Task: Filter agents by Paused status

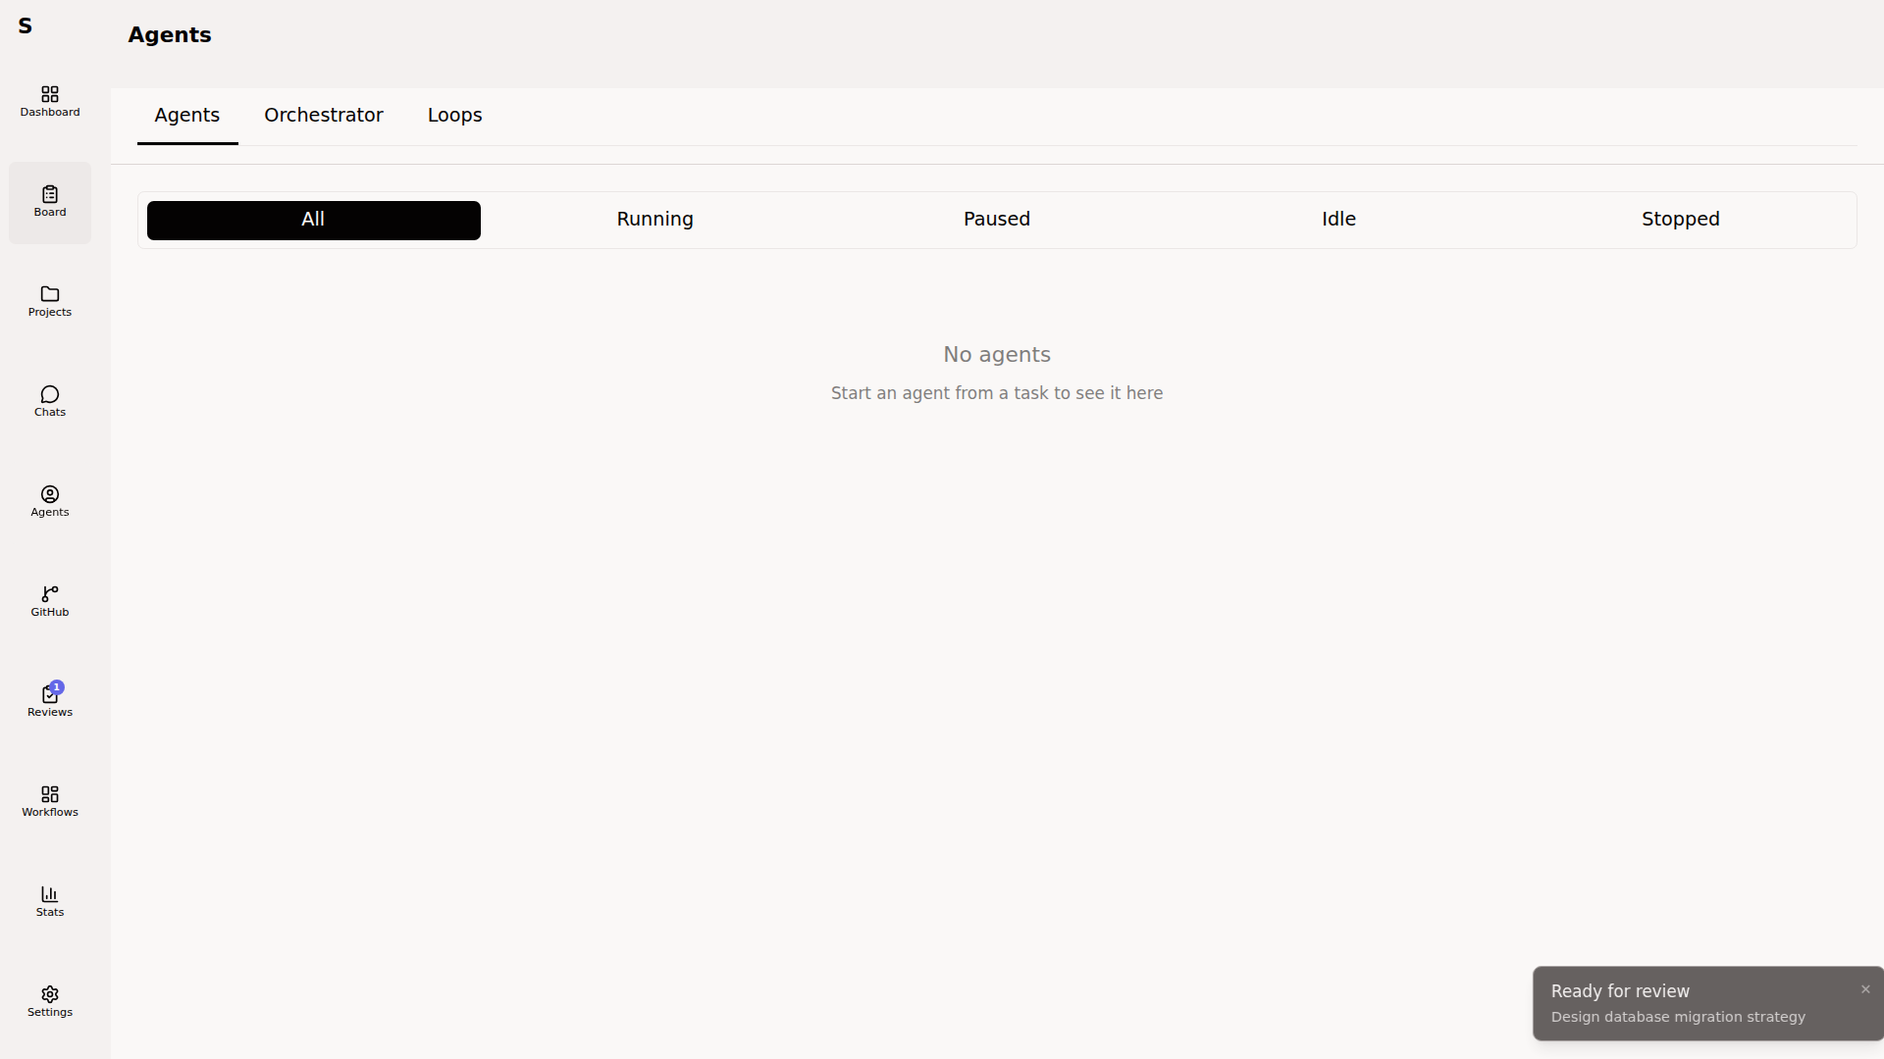Action: click(996, 219)
